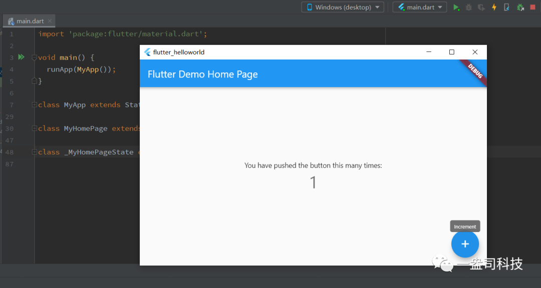Click the Debug bug icon in the toolbar

coord(468,7)
